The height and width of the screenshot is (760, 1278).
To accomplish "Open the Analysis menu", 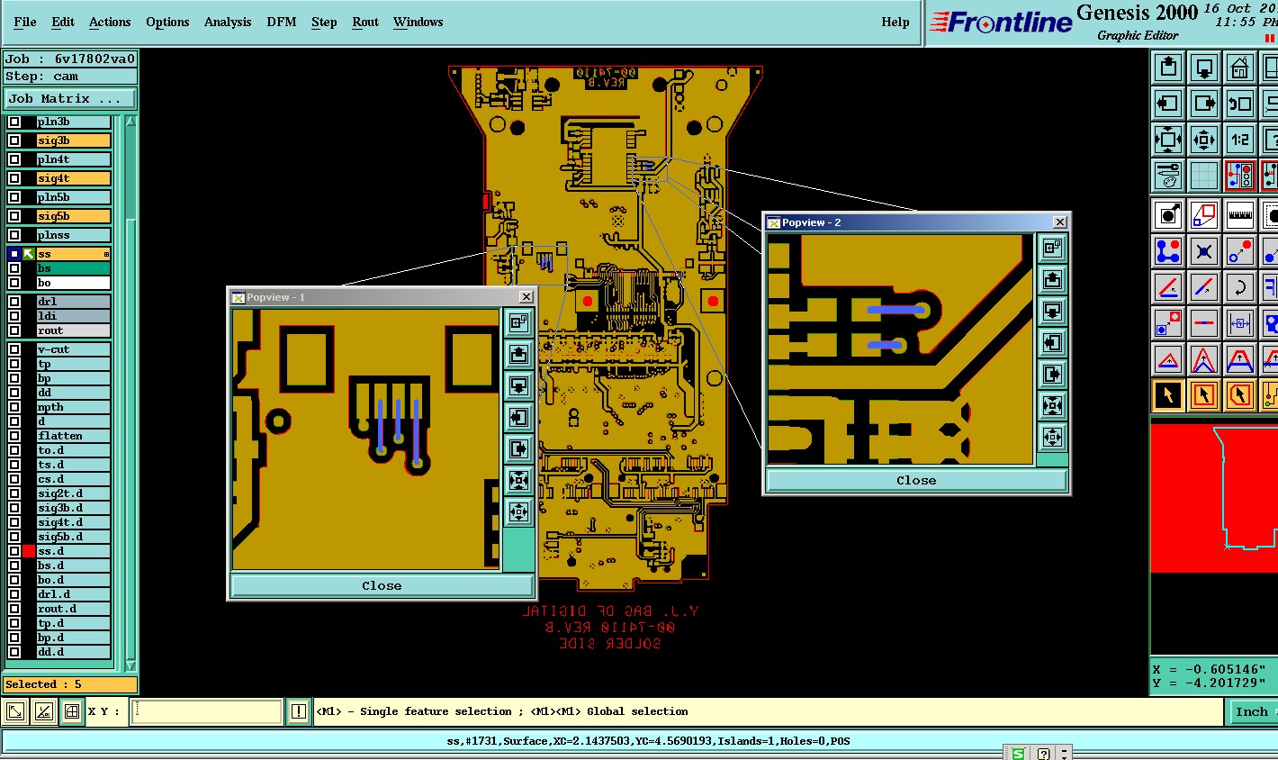I will click(x=228, y=22).
